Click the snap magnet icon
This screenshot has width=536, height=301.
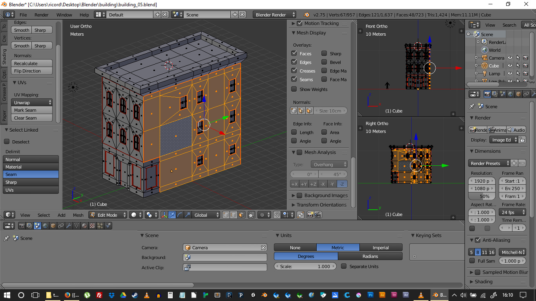click(277, 215)
